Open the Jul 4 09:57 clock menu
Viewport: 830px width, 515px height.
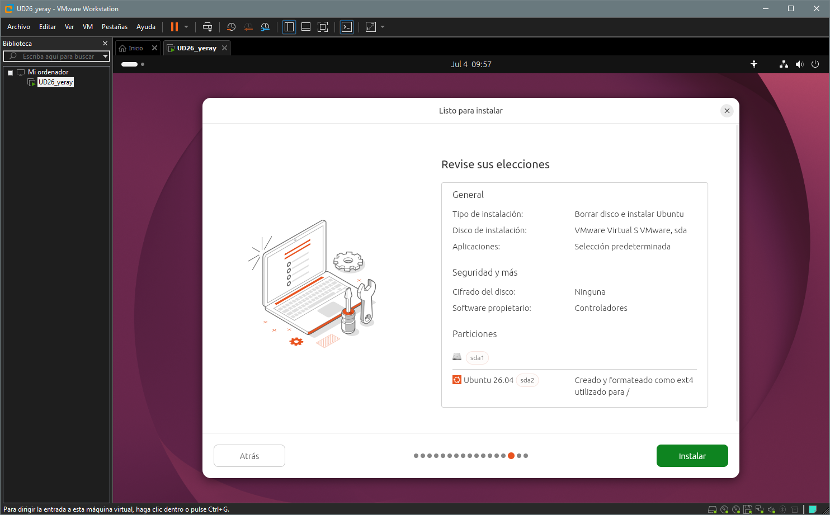471,64
